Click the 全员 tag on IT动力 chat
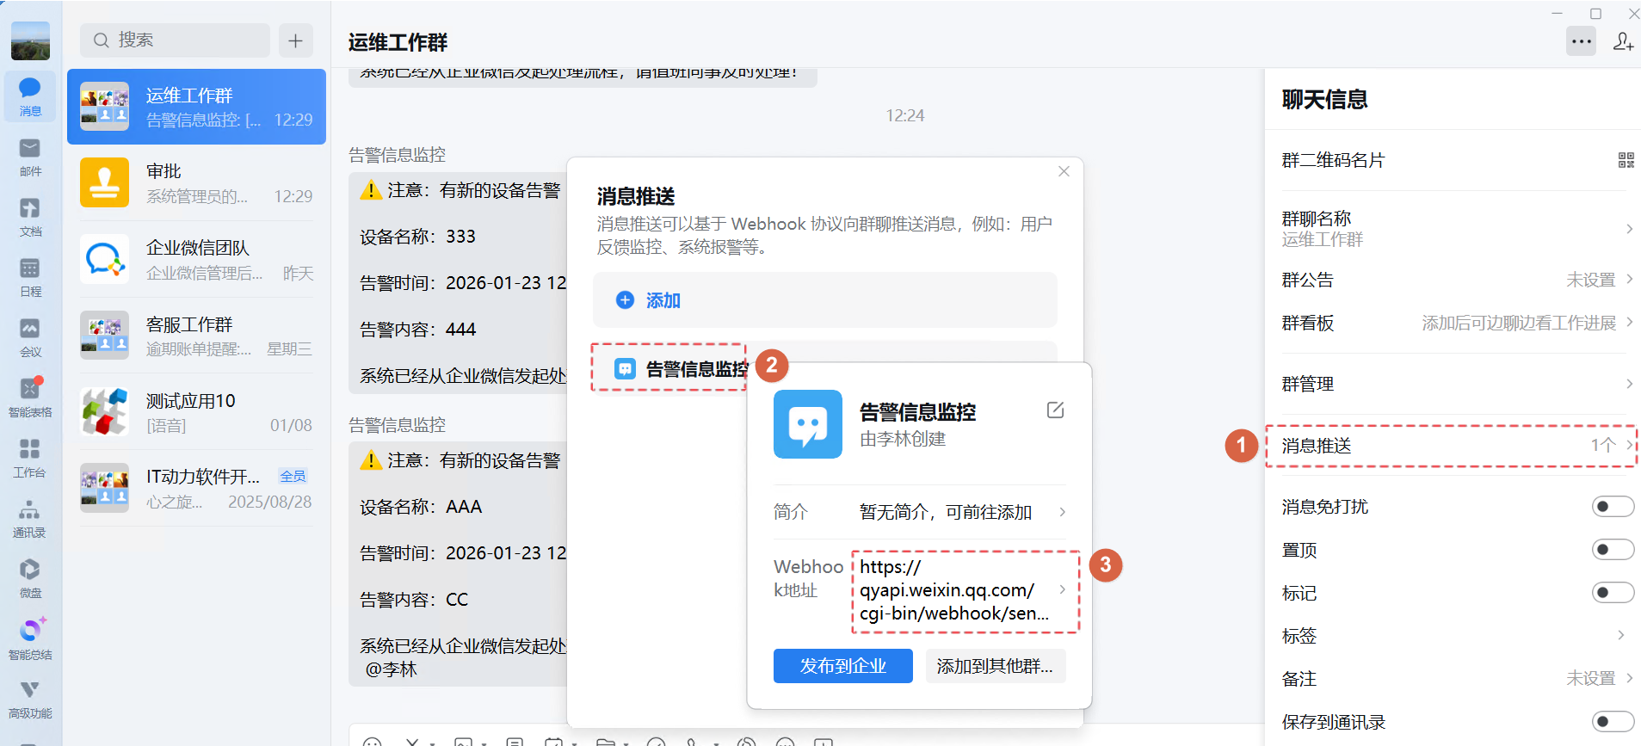 click(x=293, y=476)
